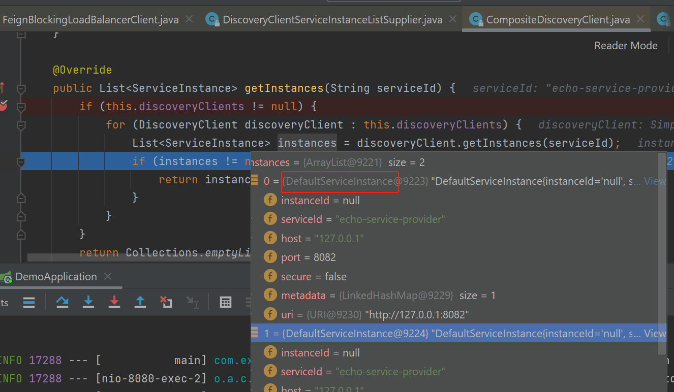674x392 pixels.
Task: Click the class icon on DiscoveryClientServiceInstanceListSupplier.java tab
Action: pos(212,19)
